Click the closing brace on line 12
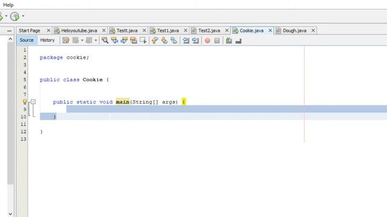387x217 pixels. [x=42, y=131]
